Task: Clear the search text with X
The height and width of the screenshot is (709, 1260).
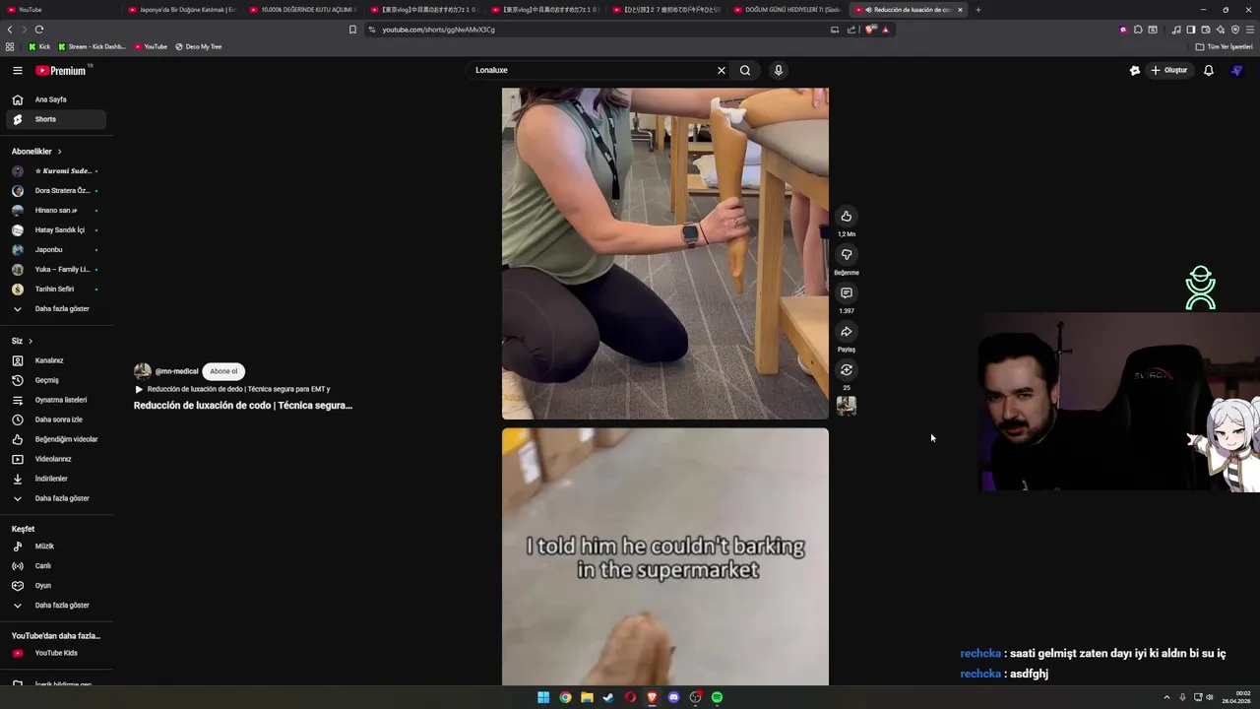Action: click(x=722, y=70)
